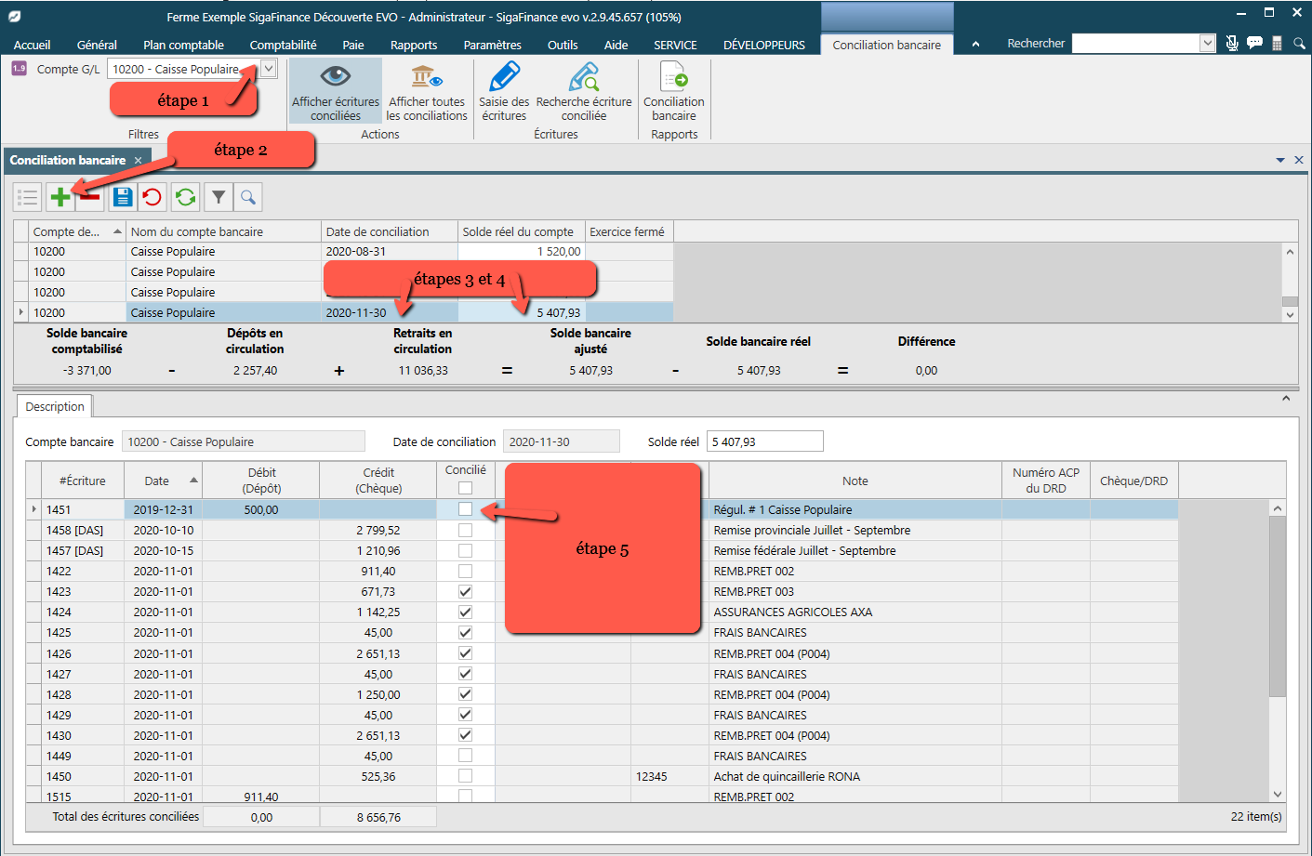The height and width of the screenshot is (856, 1312).
Task: Click Afficher toutes les conciliations
Action: click(x=427, y=91)
